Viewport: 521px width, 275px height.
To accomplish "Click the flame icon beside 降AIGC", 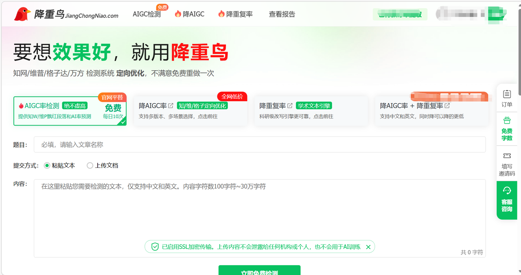I will point(178,14).
